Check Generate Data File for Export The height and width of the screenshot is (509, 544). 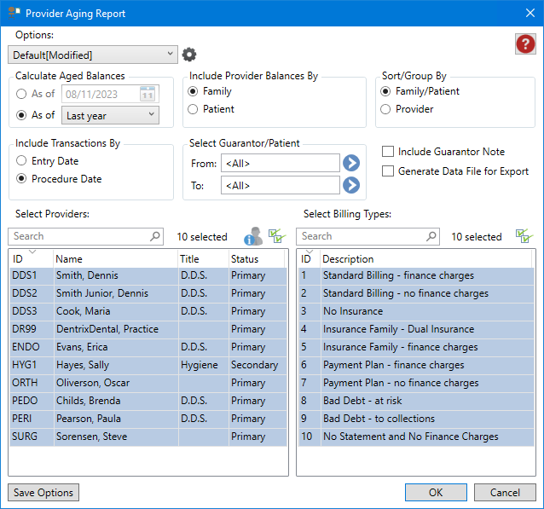[x=389, y=171]
